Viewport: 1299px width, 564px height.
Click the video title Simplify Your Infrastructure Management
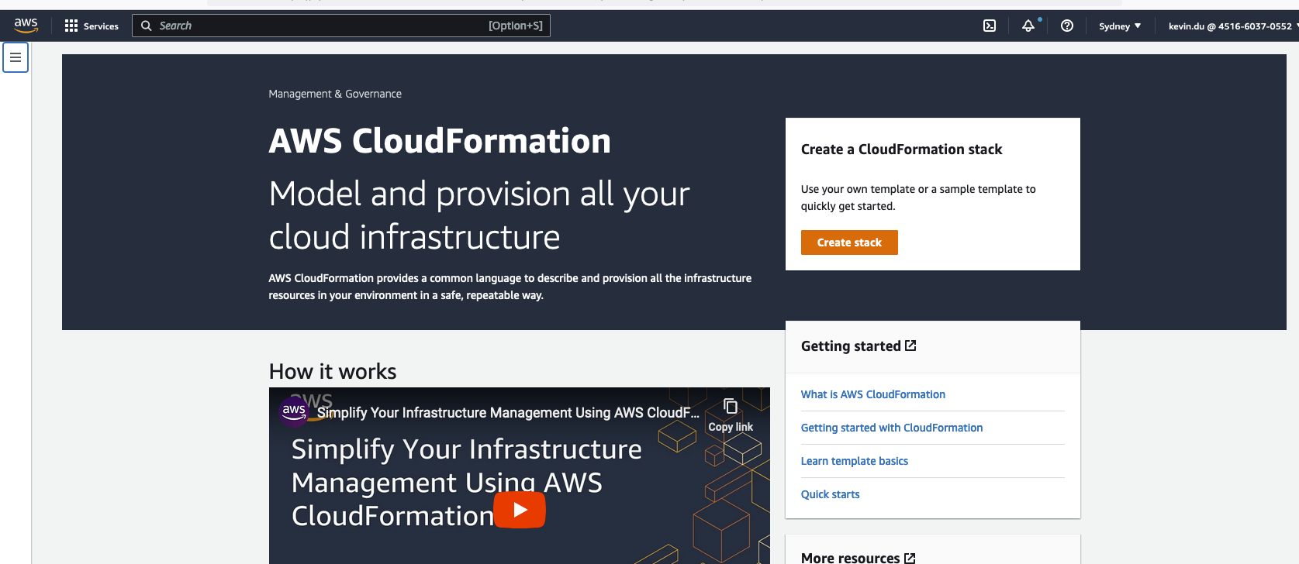pyautogui.click(x=508, y=413)
